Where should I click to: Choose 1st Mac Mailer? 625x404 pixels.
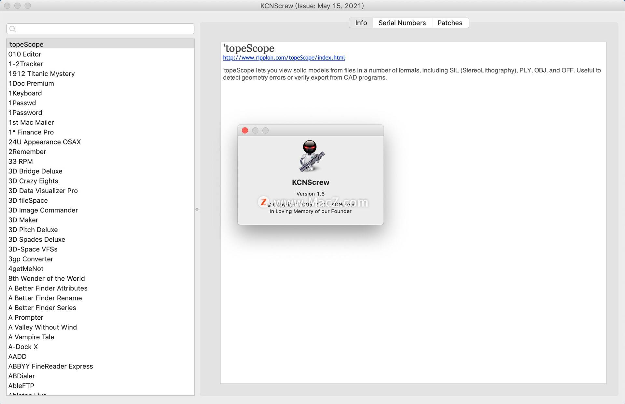click(x=100, y=122)
